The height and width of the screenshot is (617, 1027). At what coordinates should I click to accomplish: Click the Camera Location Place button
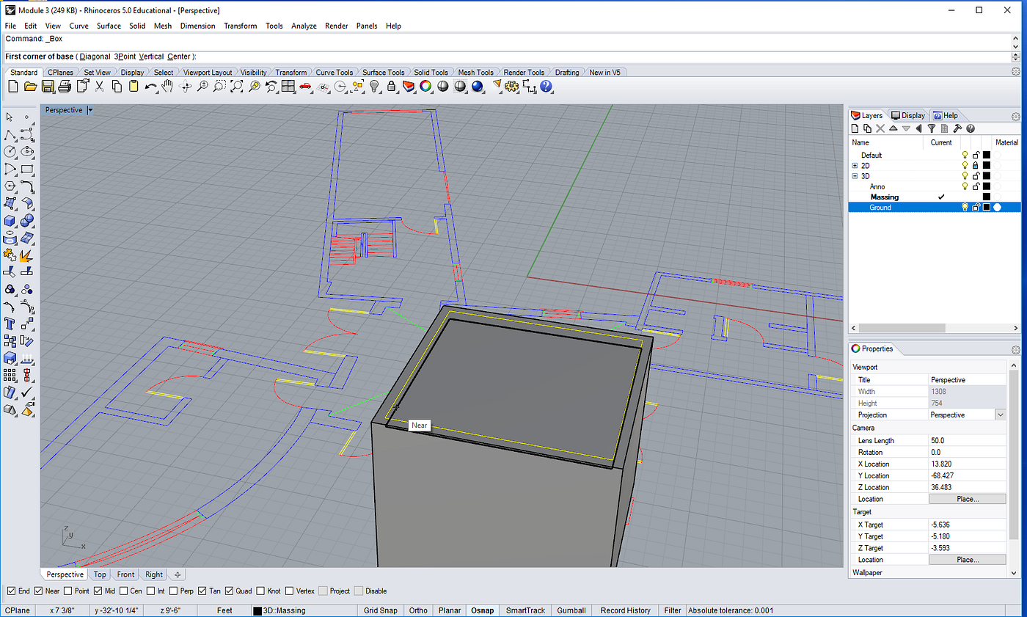pyautogui.click(x=968, y=499)
